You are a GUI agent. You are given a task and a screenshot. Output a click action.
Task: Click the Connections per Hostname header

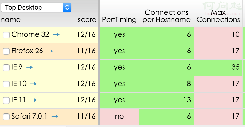(x=167, y=16)
